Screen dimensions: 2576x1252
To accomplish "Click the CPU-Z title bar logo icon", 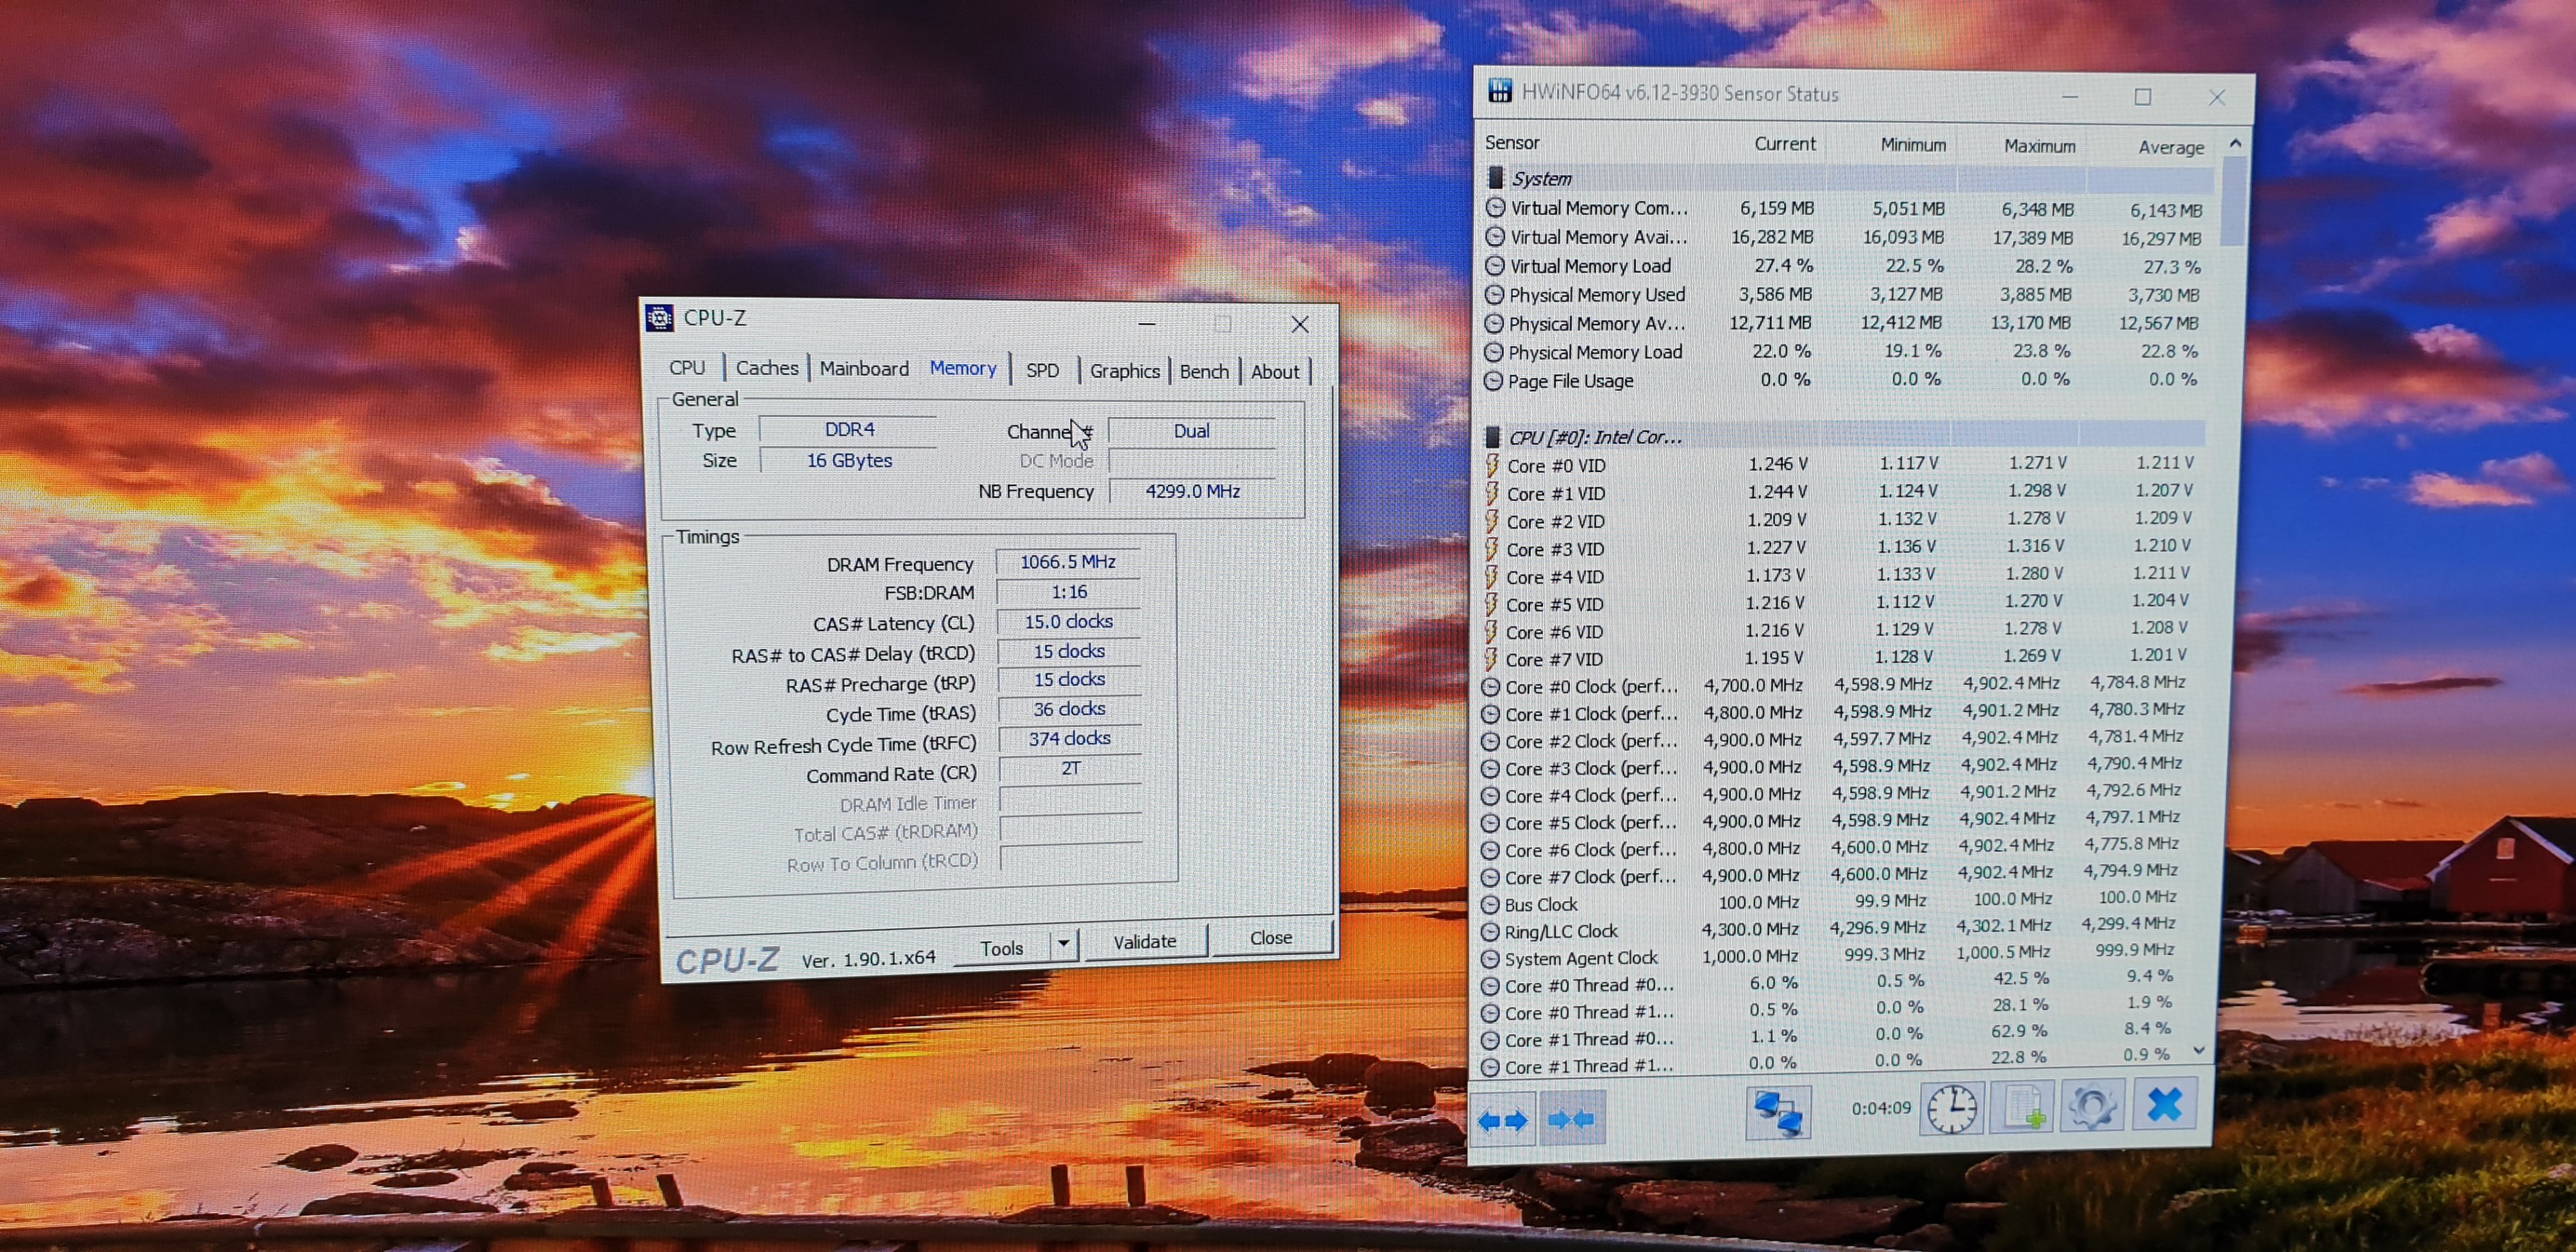I will [659, 318].
